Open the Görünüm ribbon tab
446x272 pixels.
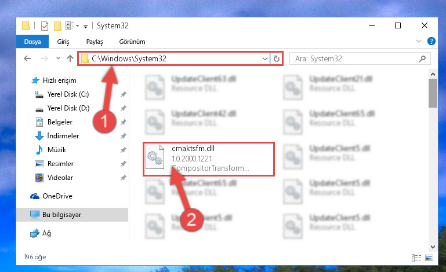tap(132, 42)
